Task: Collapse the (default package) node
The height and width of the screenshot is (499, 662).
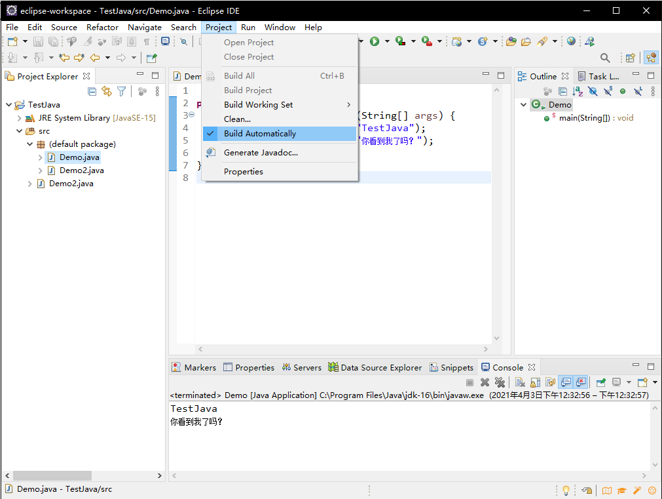Action: click(x=30, y=144)
